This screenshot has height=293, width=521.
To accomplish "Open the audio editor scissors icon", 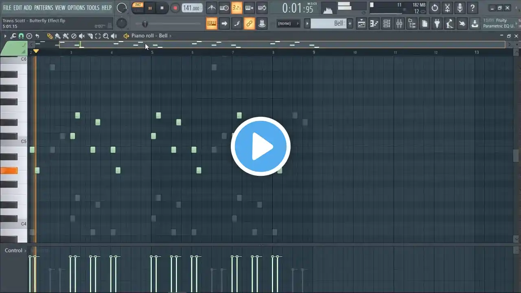I will (447, 8).
